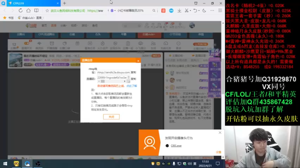The height and width of the screenshot is (168, 300).
Task: Open the Windows Start button
Action: 5,164
